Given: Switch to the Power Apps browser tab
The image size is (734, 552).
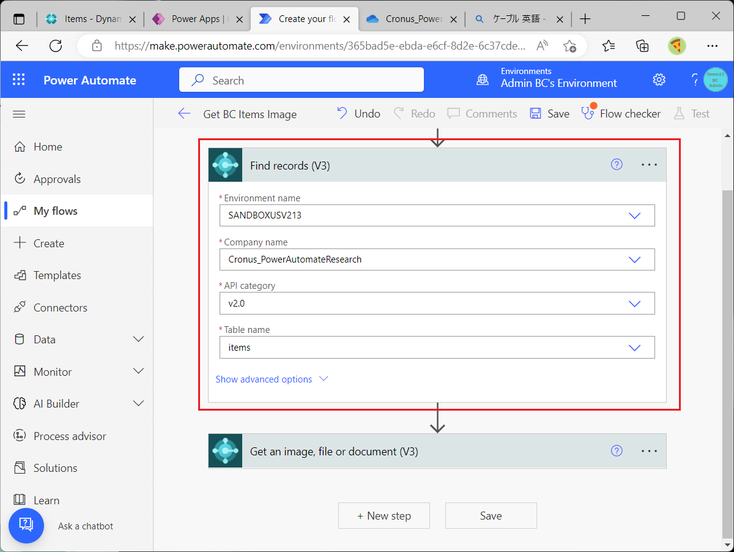Looking at the screenshot, I should click(x=195, y=19).
